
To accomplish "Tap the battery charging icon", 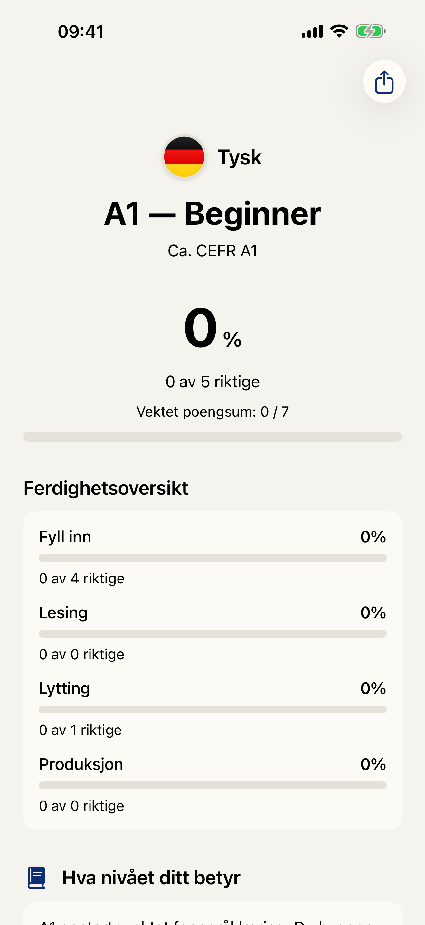I will pos(370,31).
